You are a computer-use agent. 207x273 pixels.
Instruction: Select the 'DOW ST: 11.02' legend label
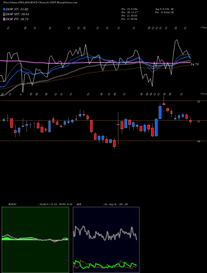17,9
